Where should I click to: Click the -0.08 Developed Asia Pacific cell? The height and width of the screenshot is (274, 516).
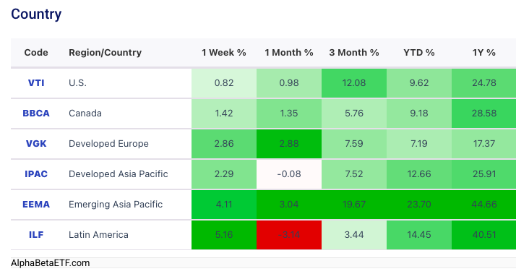289,174
